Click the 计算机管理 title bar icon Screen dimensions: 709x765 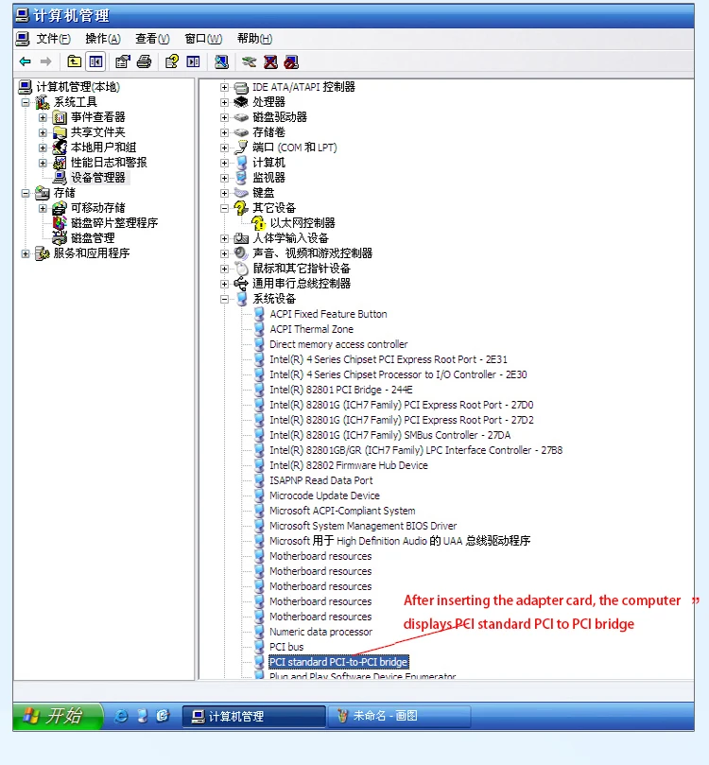23,16
